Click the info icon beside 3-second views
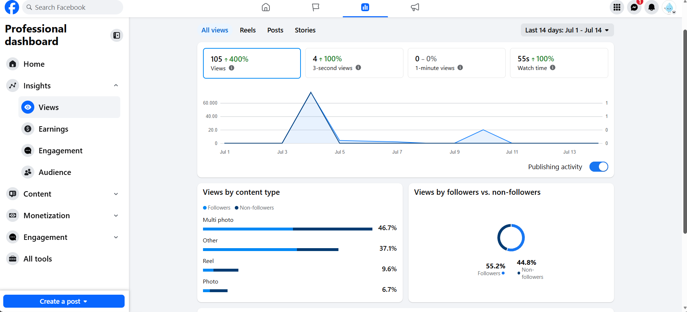Image resolution: width=687 pixels, height=312 pixels. 358,67
